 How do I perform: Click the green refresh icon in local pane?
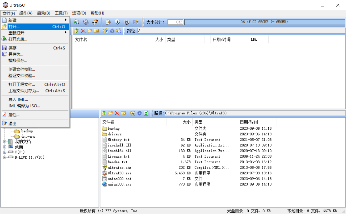(146, 113)
